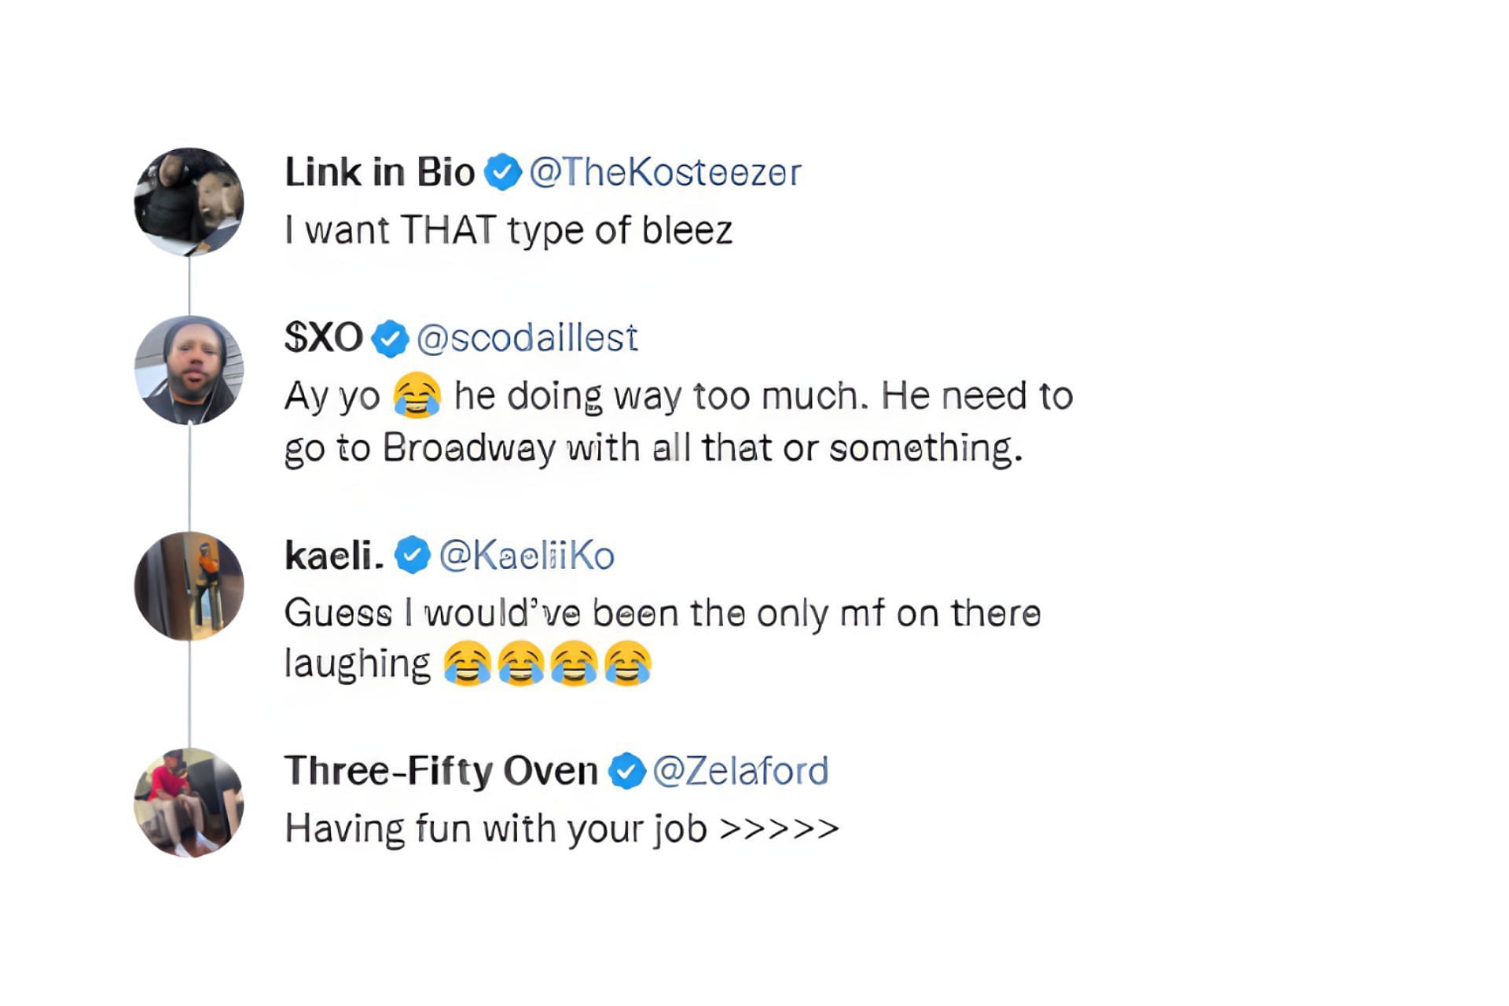This screenshot has width=1509, height=1006.
Task: Click Three-Fifty Oven's verified badge
Action: pos(626,771)
